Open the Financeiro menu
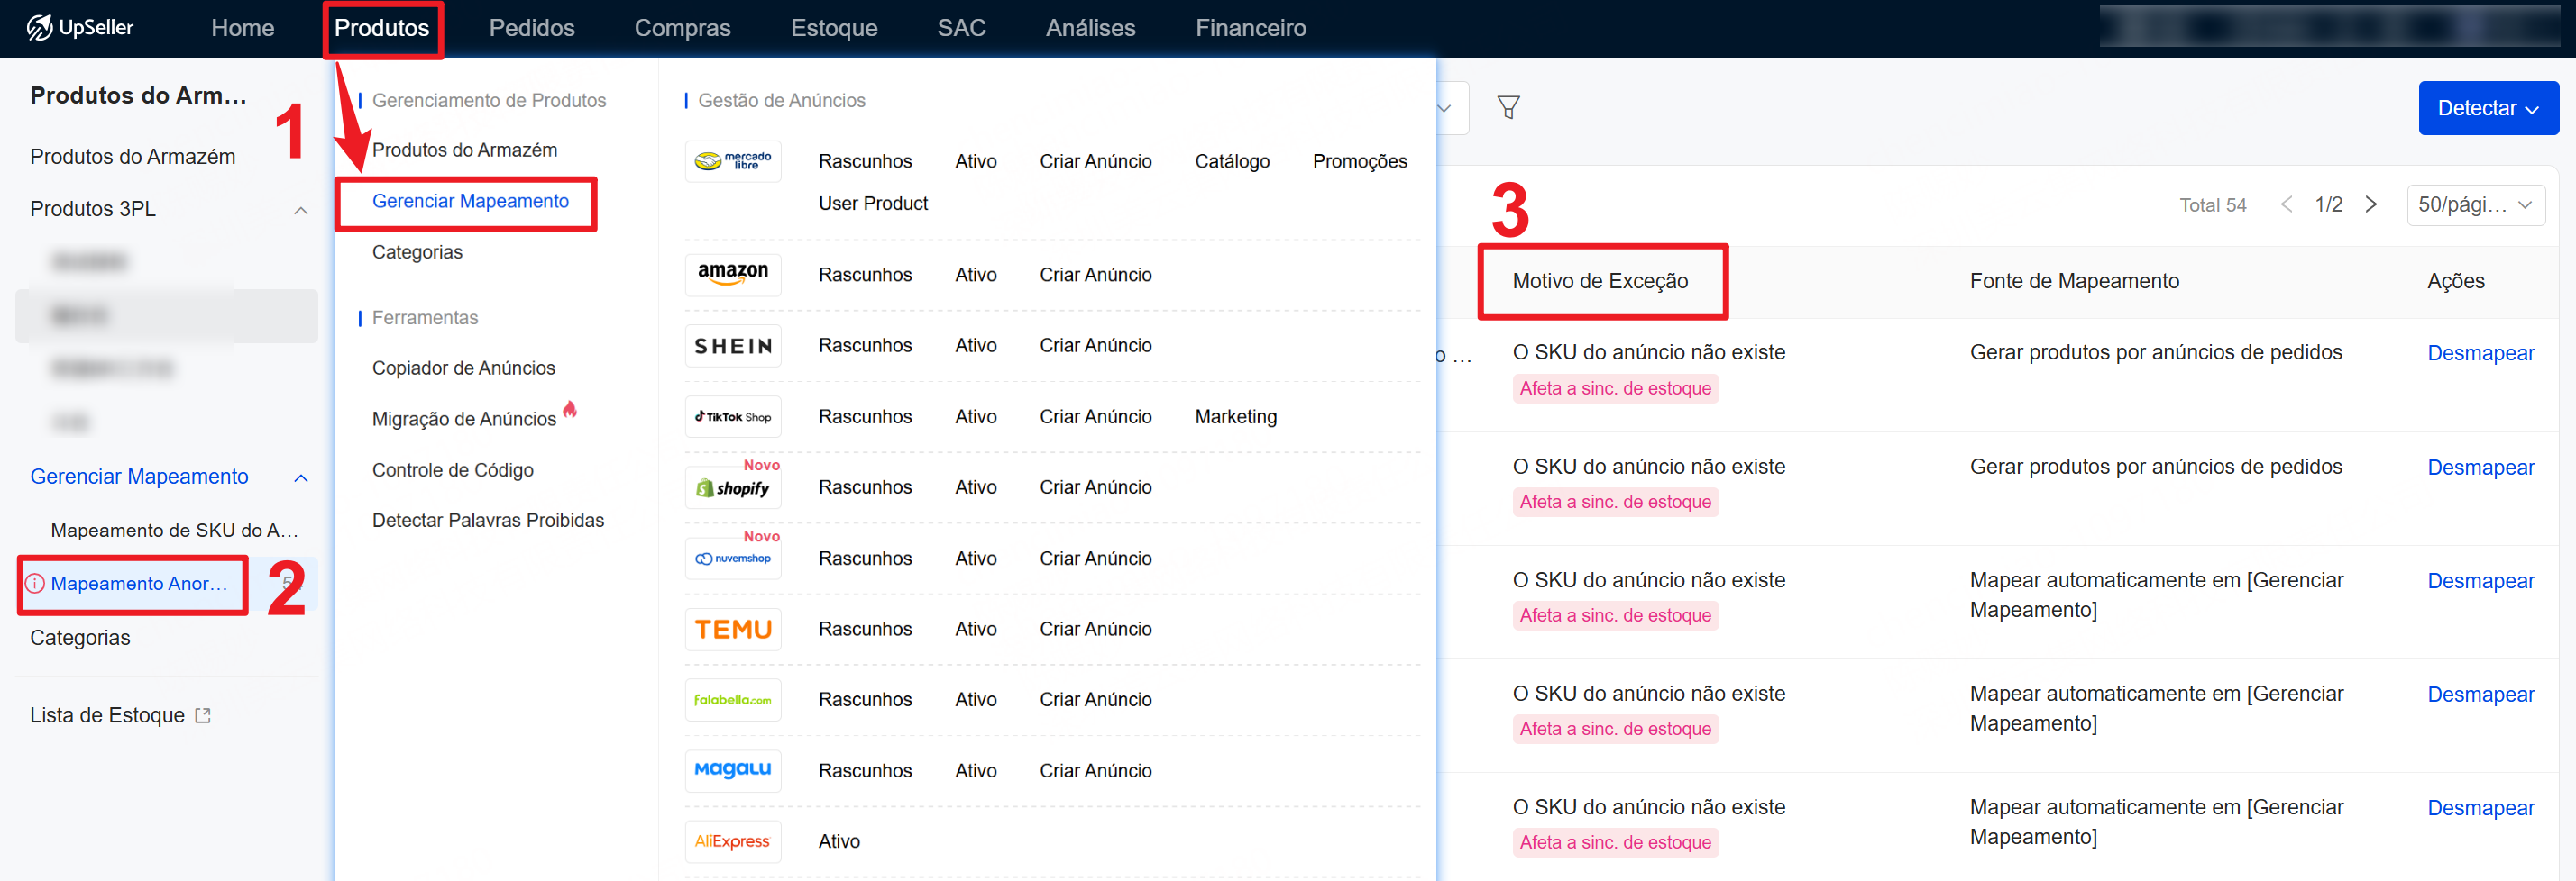Image resolution: width=2576 pixels, height=881 pixels. pos(1250,28)
